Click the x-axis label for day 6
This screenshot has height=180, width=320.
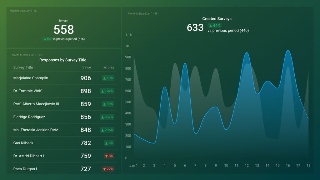pos(185,166)
